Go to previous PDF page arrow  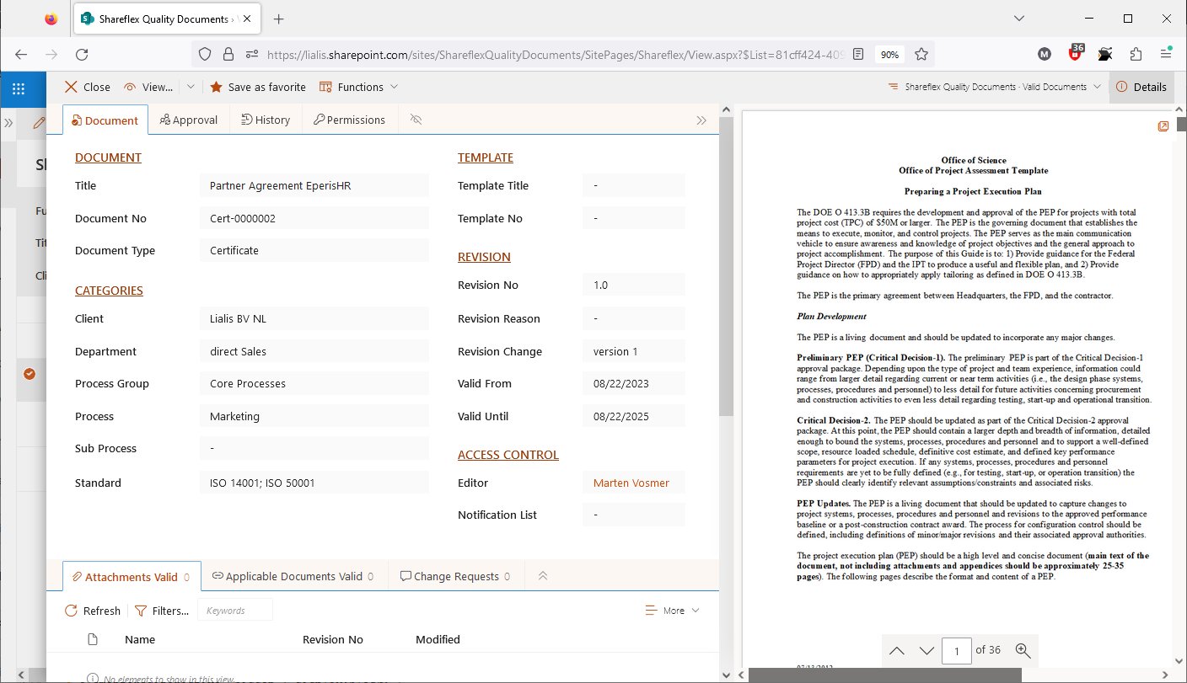point(897,650)
